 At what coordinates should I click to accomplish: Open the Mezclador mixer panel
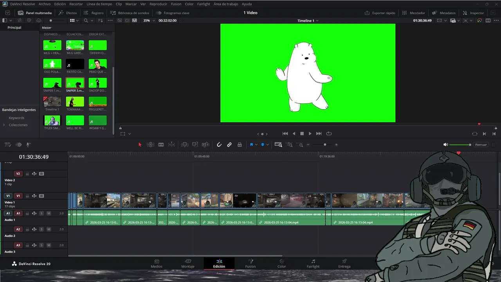[413, 13]
